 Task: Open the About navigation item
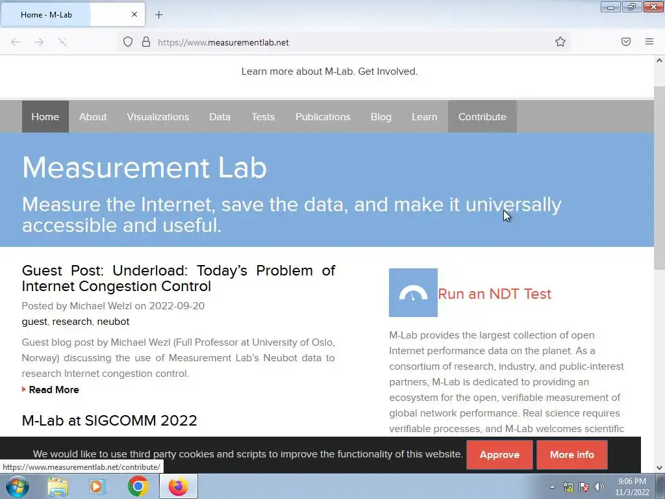93,117
